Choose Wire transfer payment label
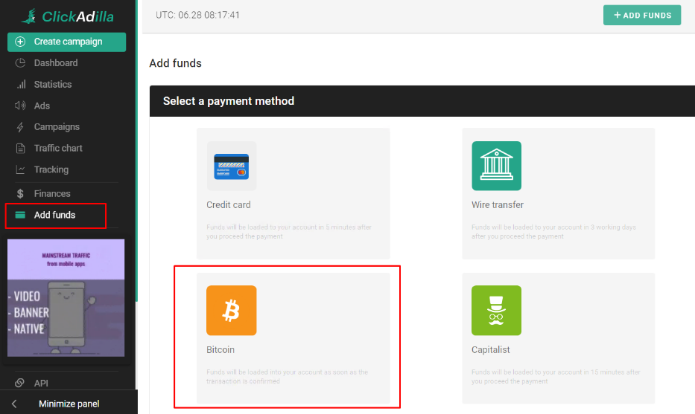The height and width of the screenshot is (414, 695). tap(498, 205)
